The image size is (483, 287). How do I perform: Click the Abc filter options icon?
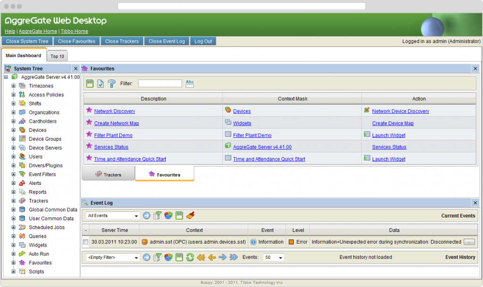(190, 84)
